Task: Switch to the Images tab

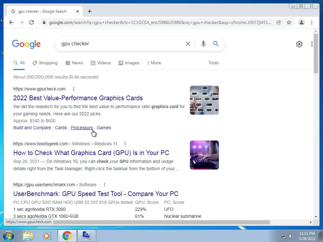Action: click(x=129, y=63)
